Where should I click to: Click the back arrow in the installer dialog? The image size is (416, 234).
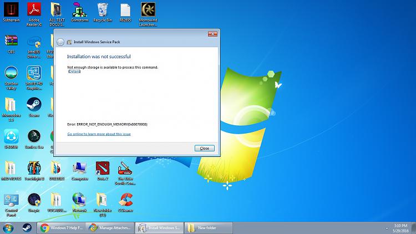pyautogui.click(x=60, y=42)
